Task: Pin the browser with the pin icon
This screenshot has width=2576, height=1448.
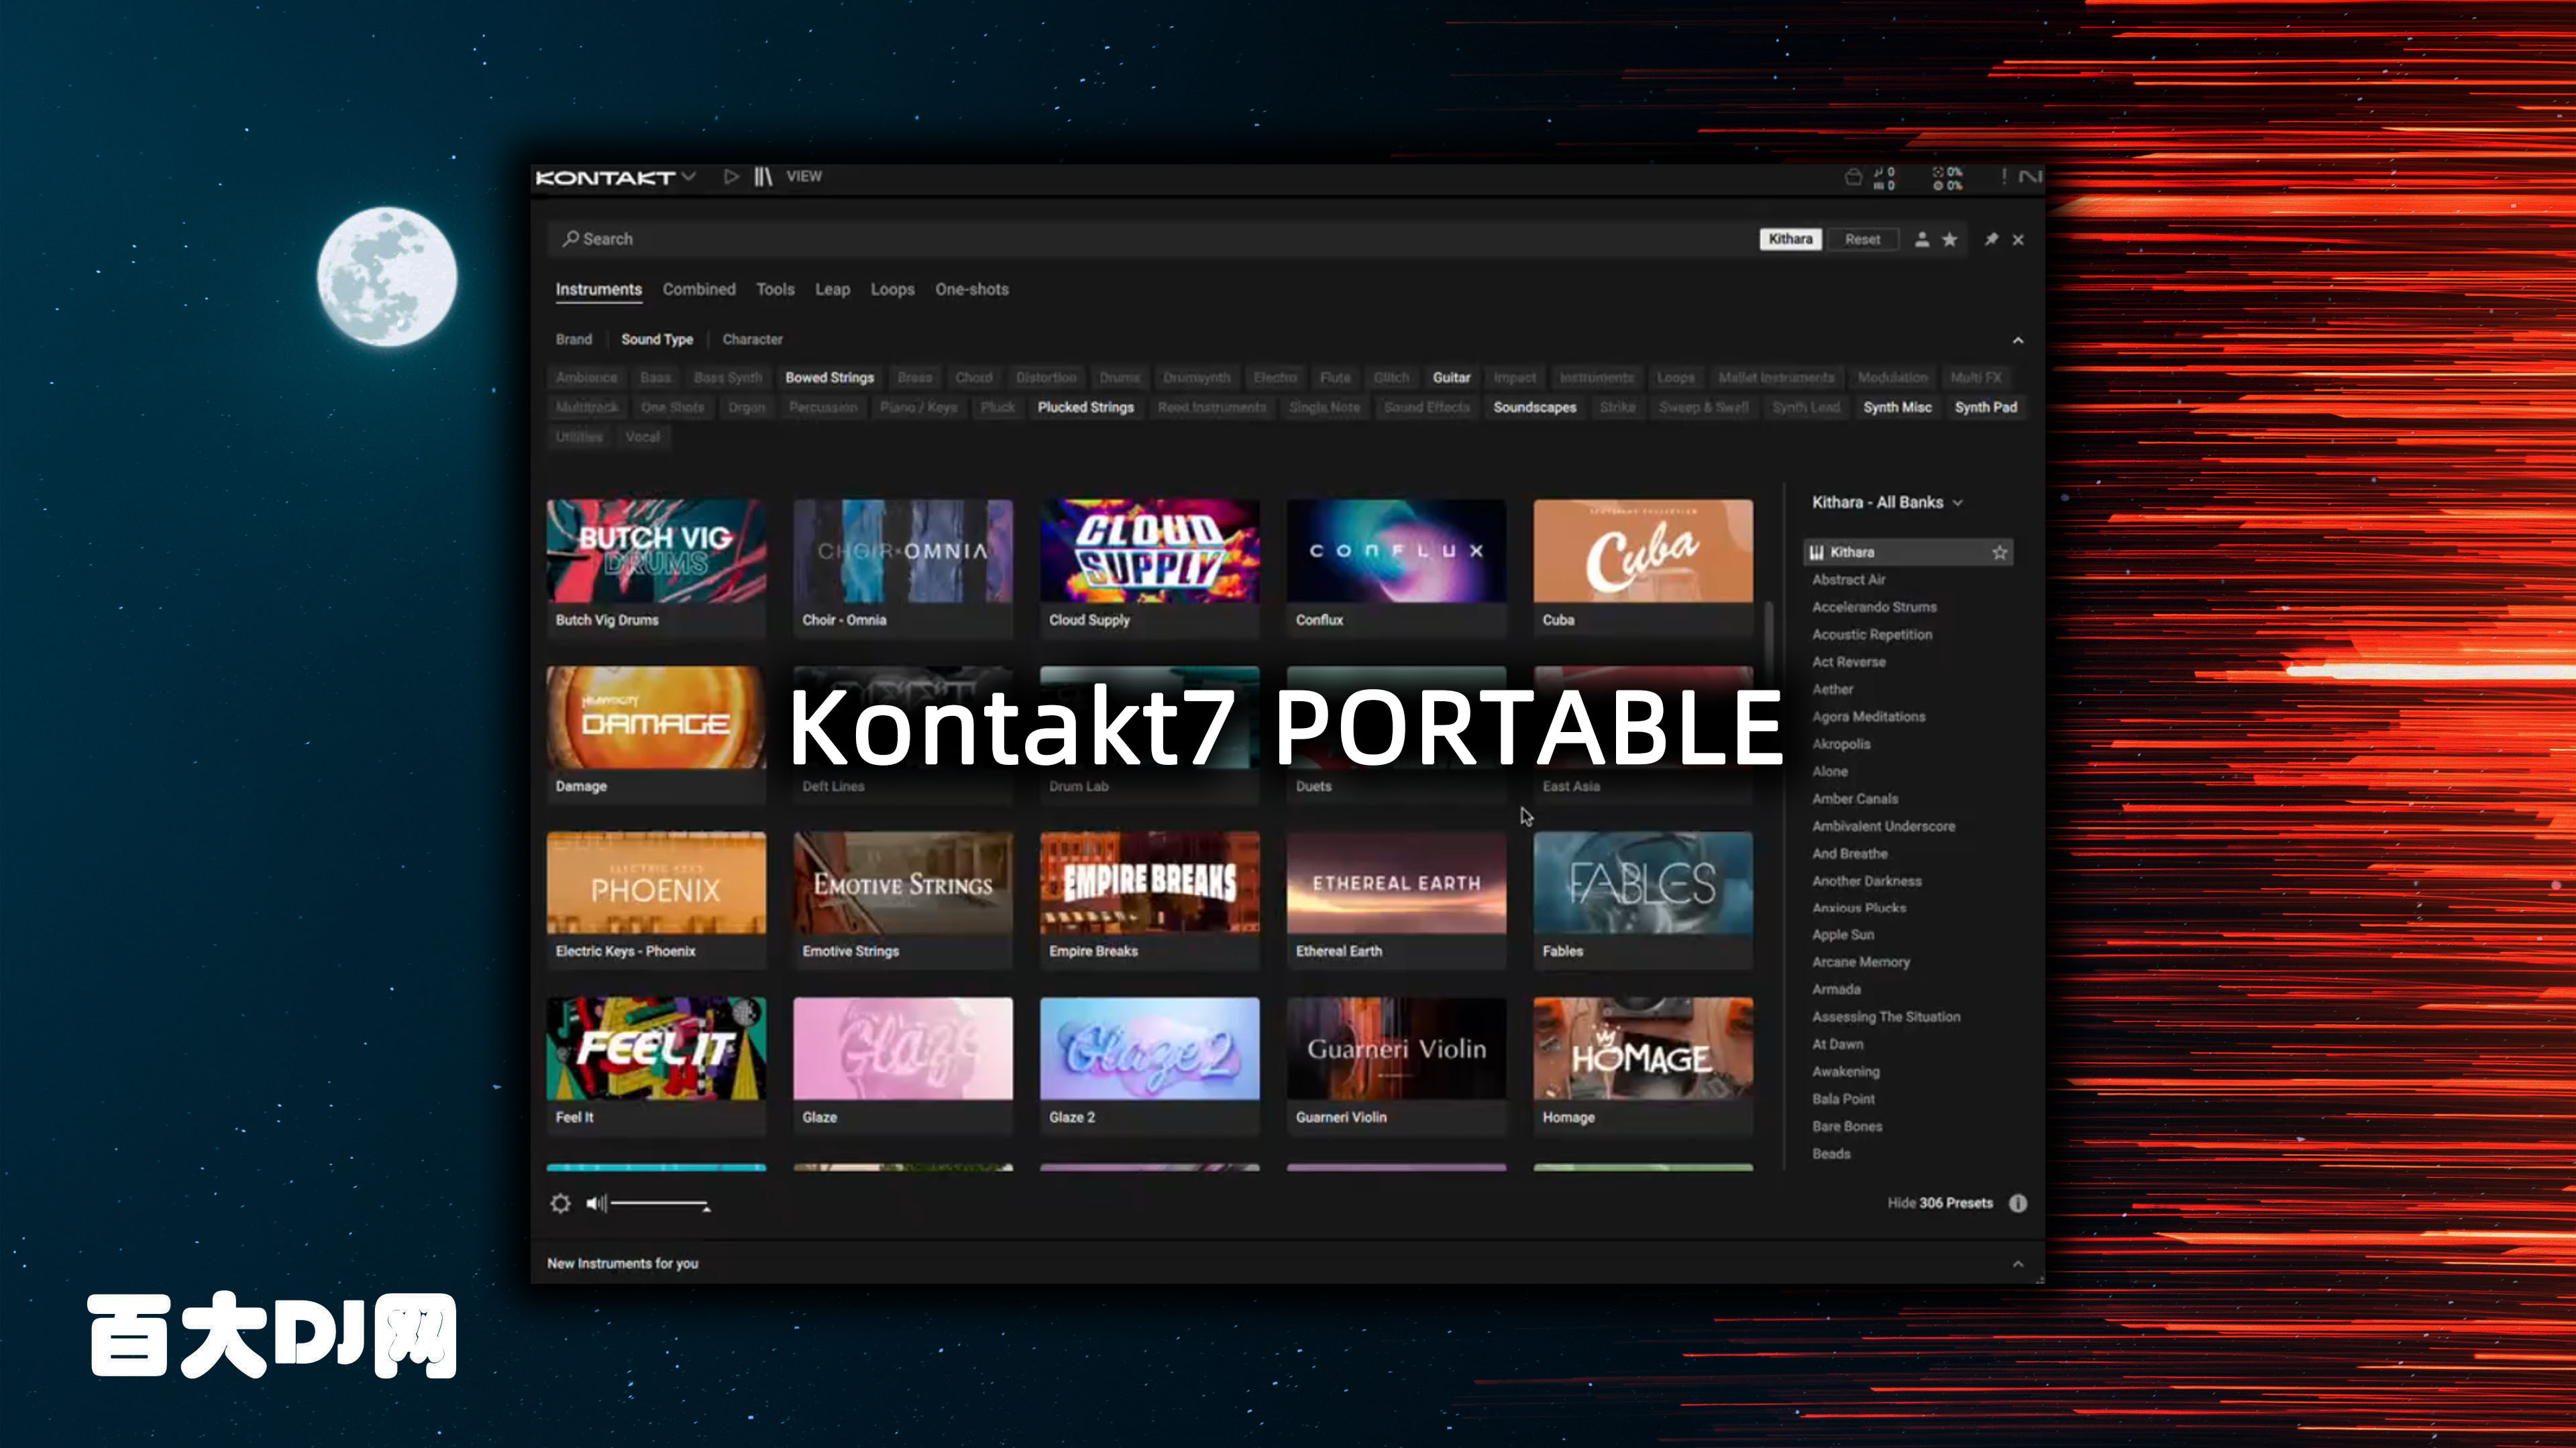Action: point(1991,240)
